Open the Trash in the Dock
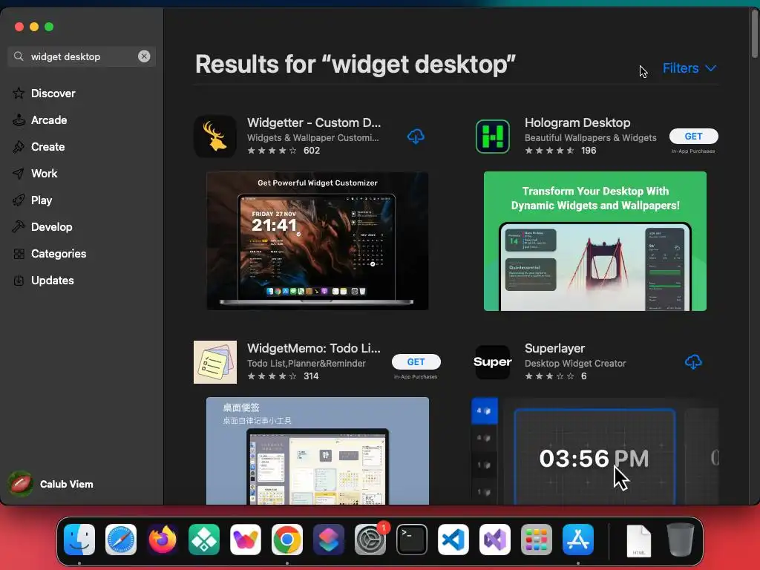This screenshot has width=760, height=570. (x=681, y=540)
